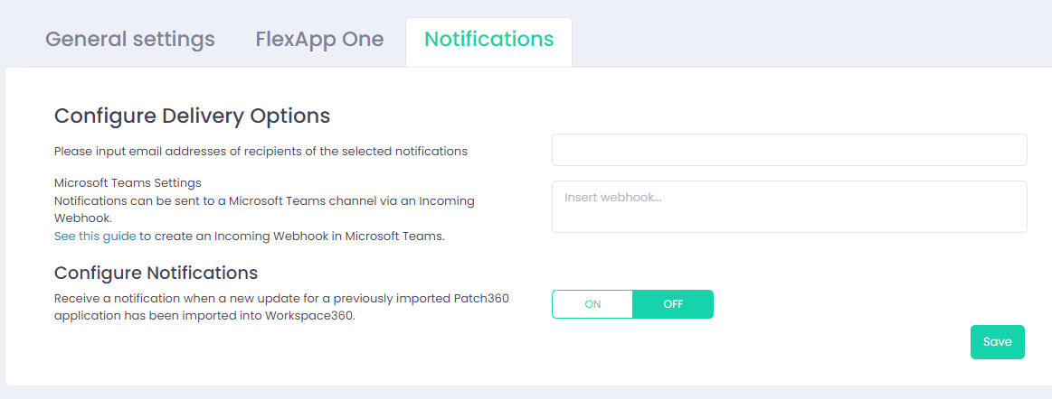The width and height of the screenshot is (1052, 399).
Task: Switch to the General settings tab
Action: point(130,40)
